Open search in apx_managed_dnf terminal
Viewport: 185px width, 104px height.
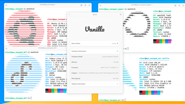tap(6, 49)
